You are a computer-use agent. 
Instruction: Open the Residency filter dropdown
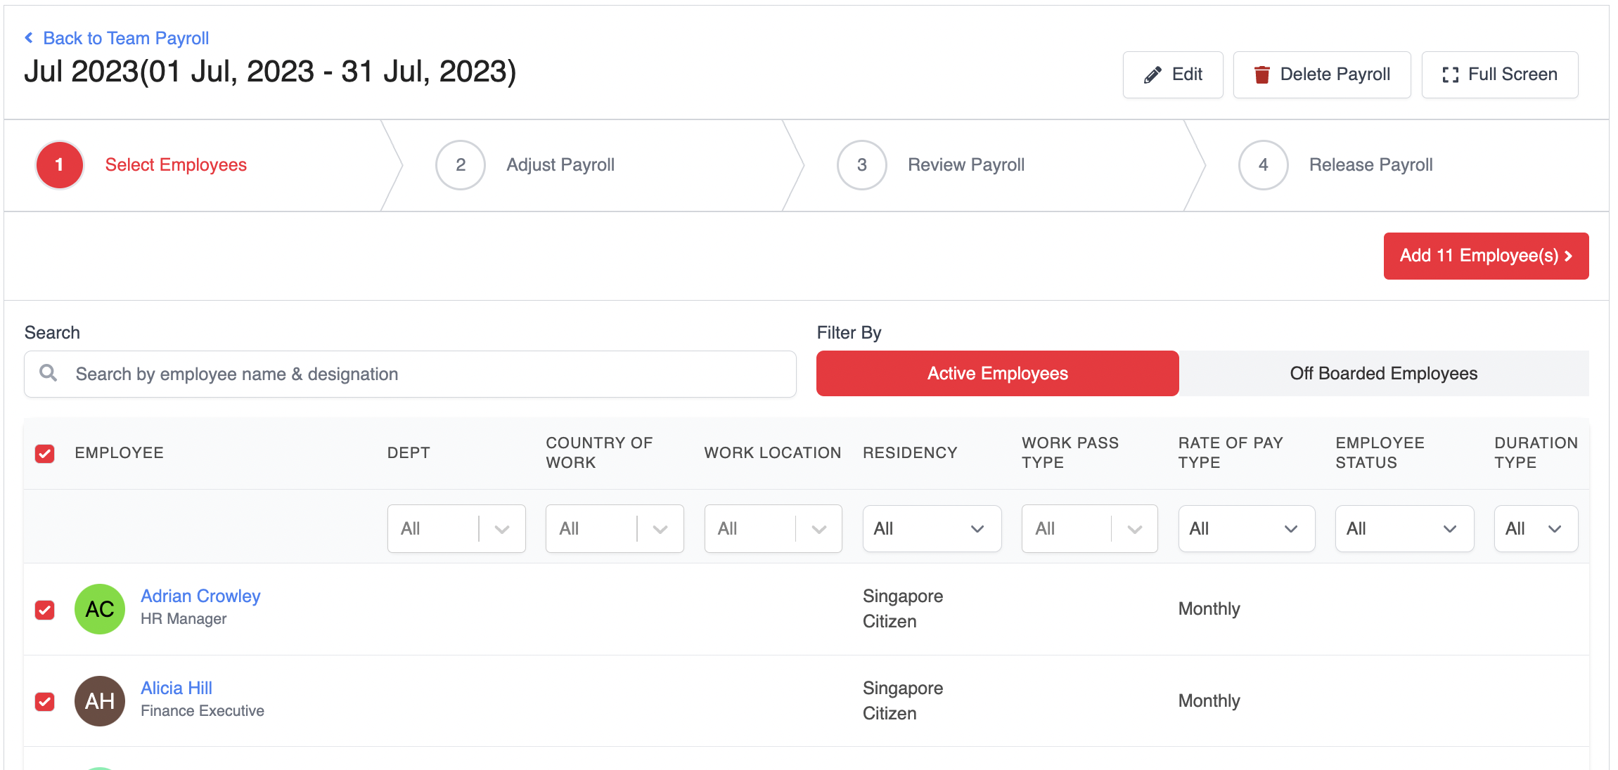tap(931, 528)
